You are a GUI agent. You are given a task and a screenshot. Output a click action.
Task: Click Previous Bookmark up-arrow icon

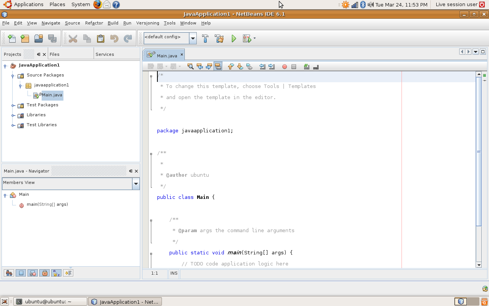pyautogui.click(x=231, y=67)
